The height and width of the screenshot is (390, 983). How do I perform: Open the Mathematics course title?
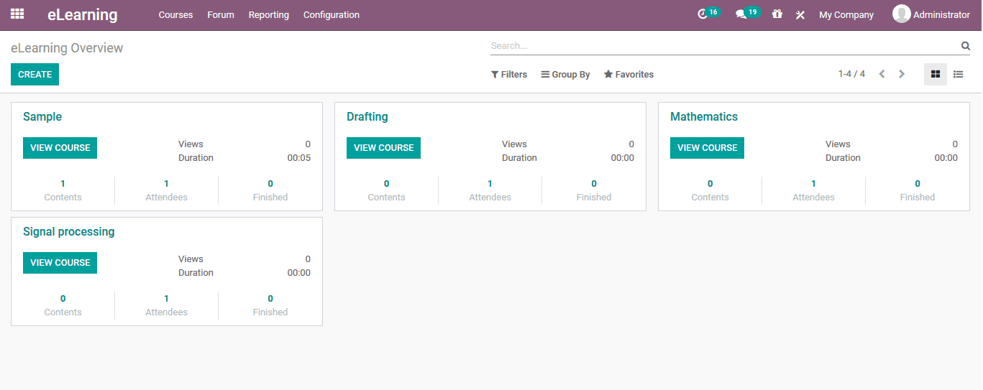pyautogui.click(x=704, y=117)
